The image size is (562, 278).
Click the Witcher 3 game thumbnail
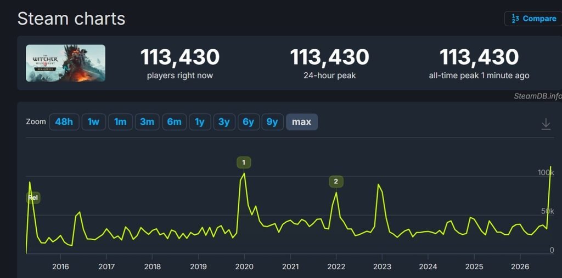click(66, 63)
